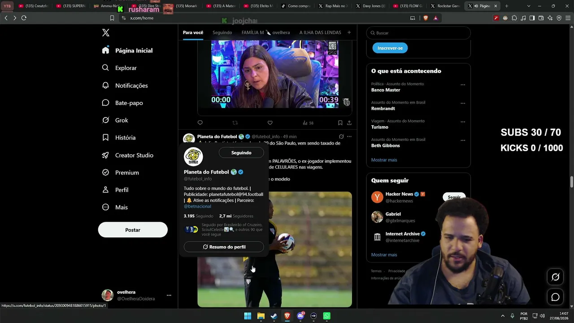Click the Inscrever-se button
This screenshot has width=574, height=323.
pyautogui.click(x=390, y=48)
